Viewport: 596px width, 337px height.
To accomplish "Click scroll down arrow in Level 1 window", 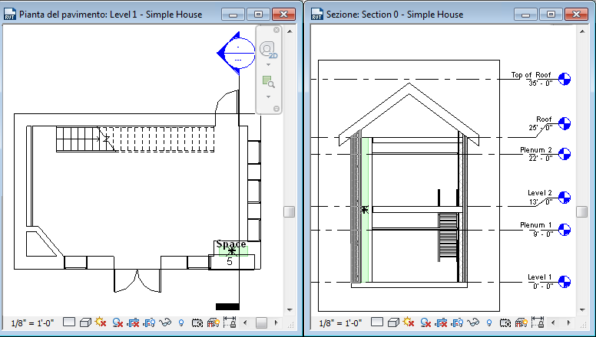I will 290,310.
